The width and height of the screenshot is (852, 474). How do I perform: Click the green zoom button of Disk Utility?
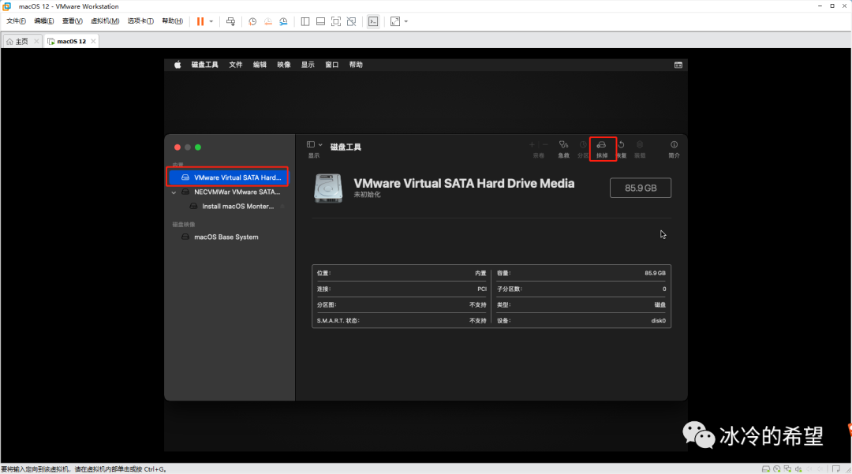[x=198, y=147]
